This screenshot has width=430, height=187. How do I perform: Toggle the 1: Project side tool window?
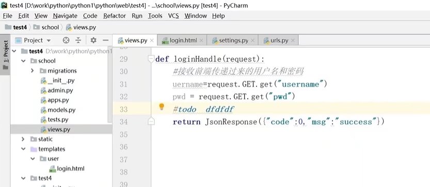(x=6, y=55)
